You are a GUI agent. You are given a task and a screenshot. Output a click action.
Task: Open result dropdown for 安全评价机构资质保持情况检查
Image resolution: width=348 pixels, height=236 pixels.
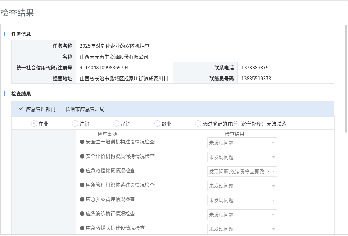coord(242,157)
